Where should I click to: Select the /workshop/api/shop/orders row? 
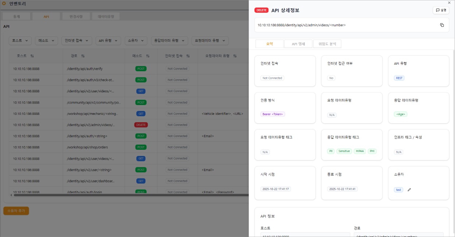129,147
